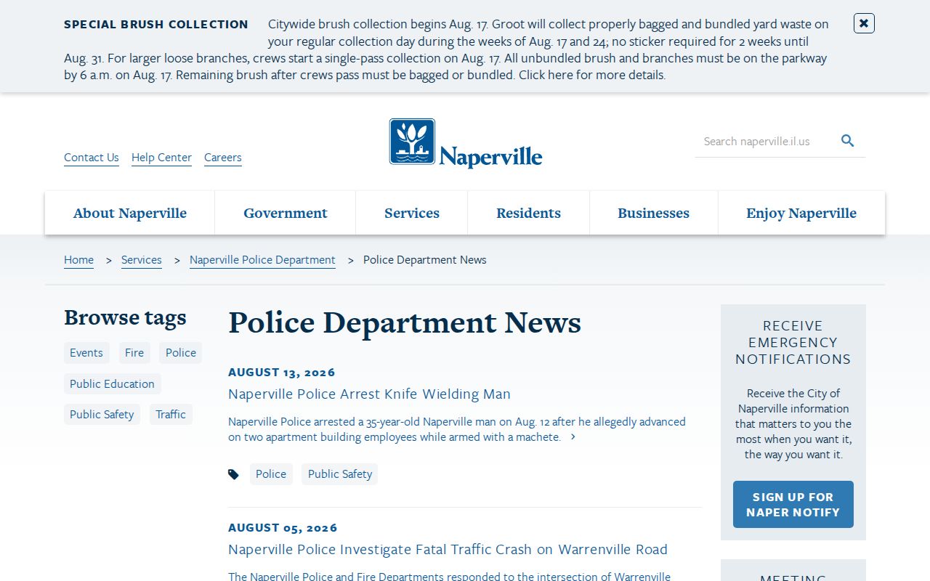Click Public Safety tag under the knife article
The image size is (930, 581).
(x=340, y=474)
